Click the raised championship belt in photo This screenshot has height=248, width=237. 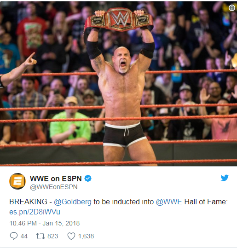point(119,20)
